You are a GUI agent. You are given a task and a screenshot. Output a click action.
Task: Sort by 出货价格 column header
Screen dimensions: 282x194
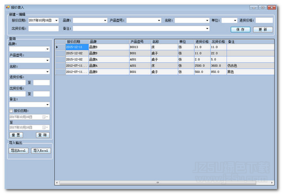(218, 41)
